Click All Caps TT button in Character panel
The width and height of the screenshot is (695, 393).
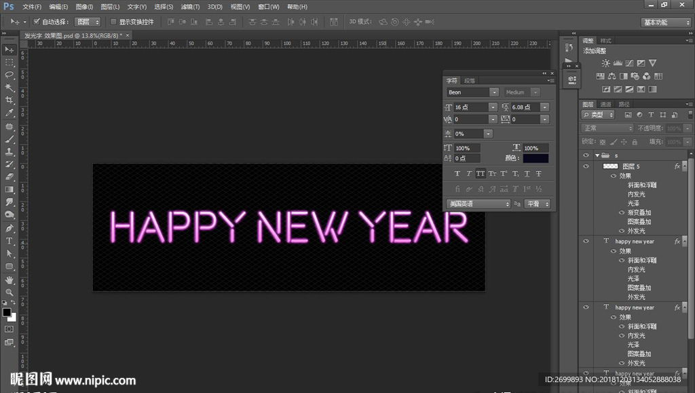[x=481, y=174]
